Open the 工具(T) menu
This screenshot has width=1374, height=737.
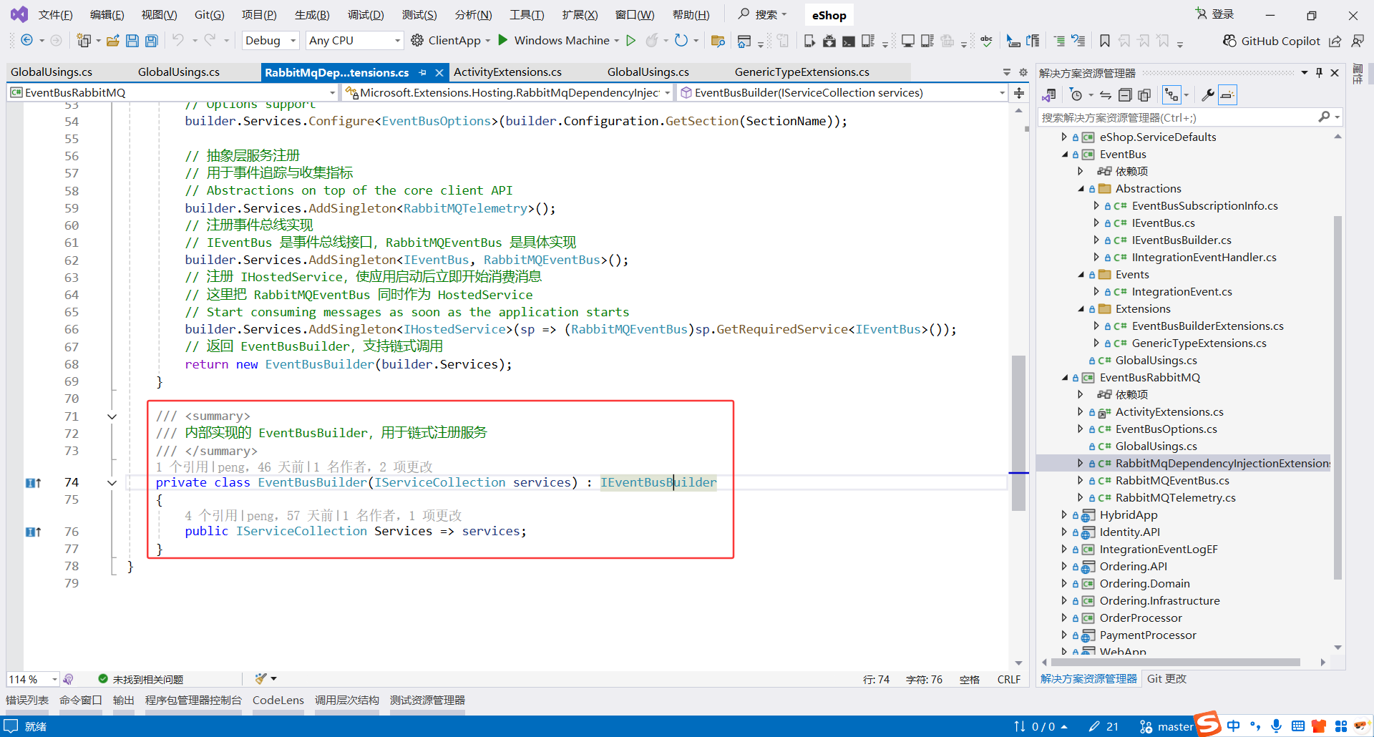coord(527,15)
